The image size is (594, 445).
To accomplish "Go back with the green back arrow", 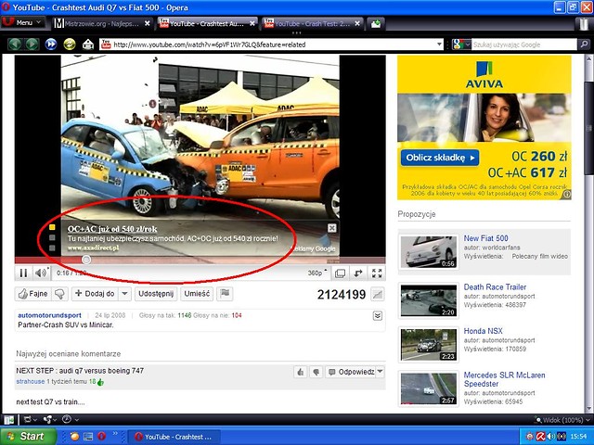I will (15, 44).
